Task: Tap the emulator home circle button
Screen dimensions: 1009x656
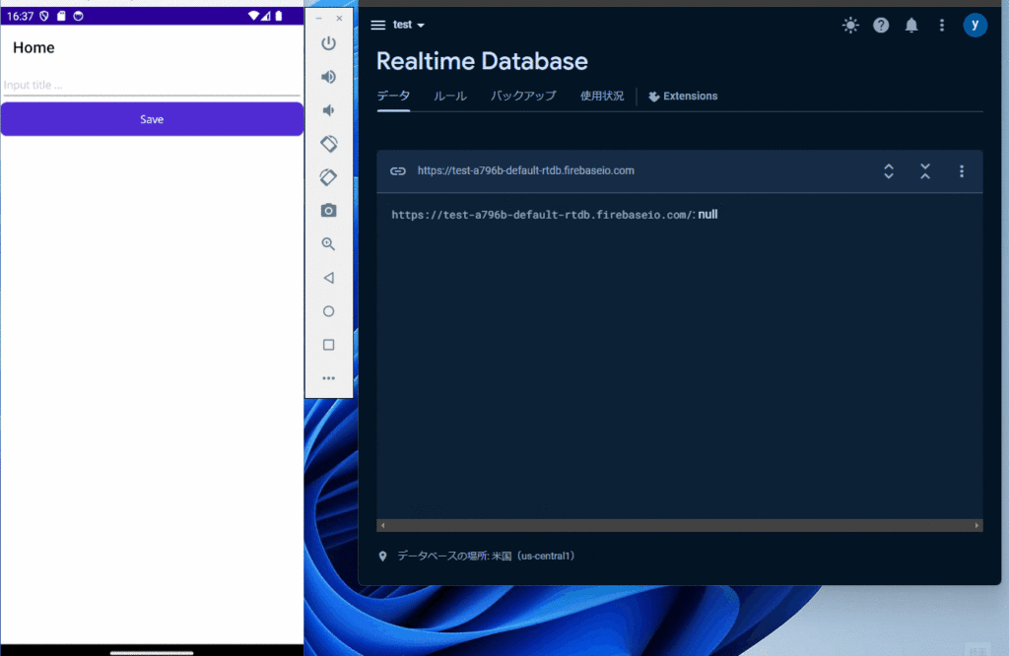Action: pos(329,311)
